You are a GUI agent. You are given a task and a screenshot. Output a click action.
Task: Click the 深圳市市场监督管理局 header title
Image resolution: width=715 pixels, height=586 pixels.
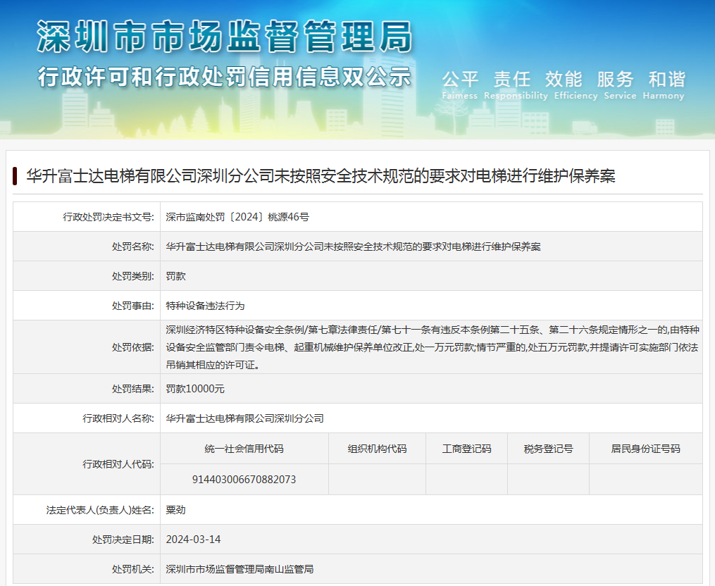pyautogui.click(x=224, y=37)
